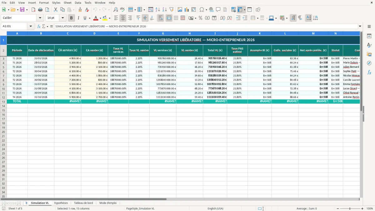This screenshot has height=211, width=375.
Task: Click the formula input line
Action: click(206, 27)
